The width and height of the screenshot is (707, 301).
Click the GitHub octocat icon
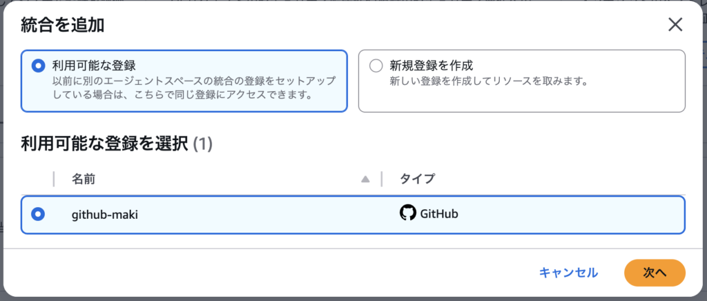[x=408, y=213]
